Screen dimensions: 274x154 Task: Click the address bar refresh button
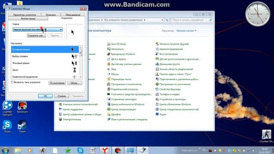(167, 20)
